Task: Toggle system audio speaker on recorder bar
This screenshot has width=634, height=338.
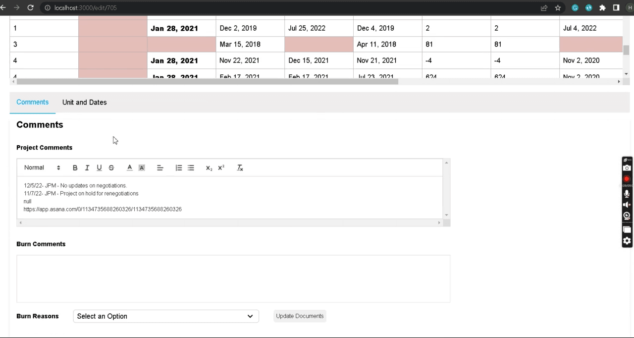Action: (627, 205)
